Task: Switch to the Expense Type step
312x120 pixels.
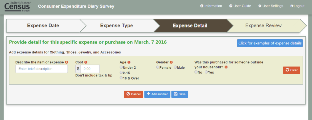Action: 116,26
